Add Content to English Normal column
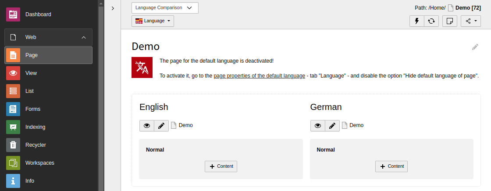 pos(221,166)
